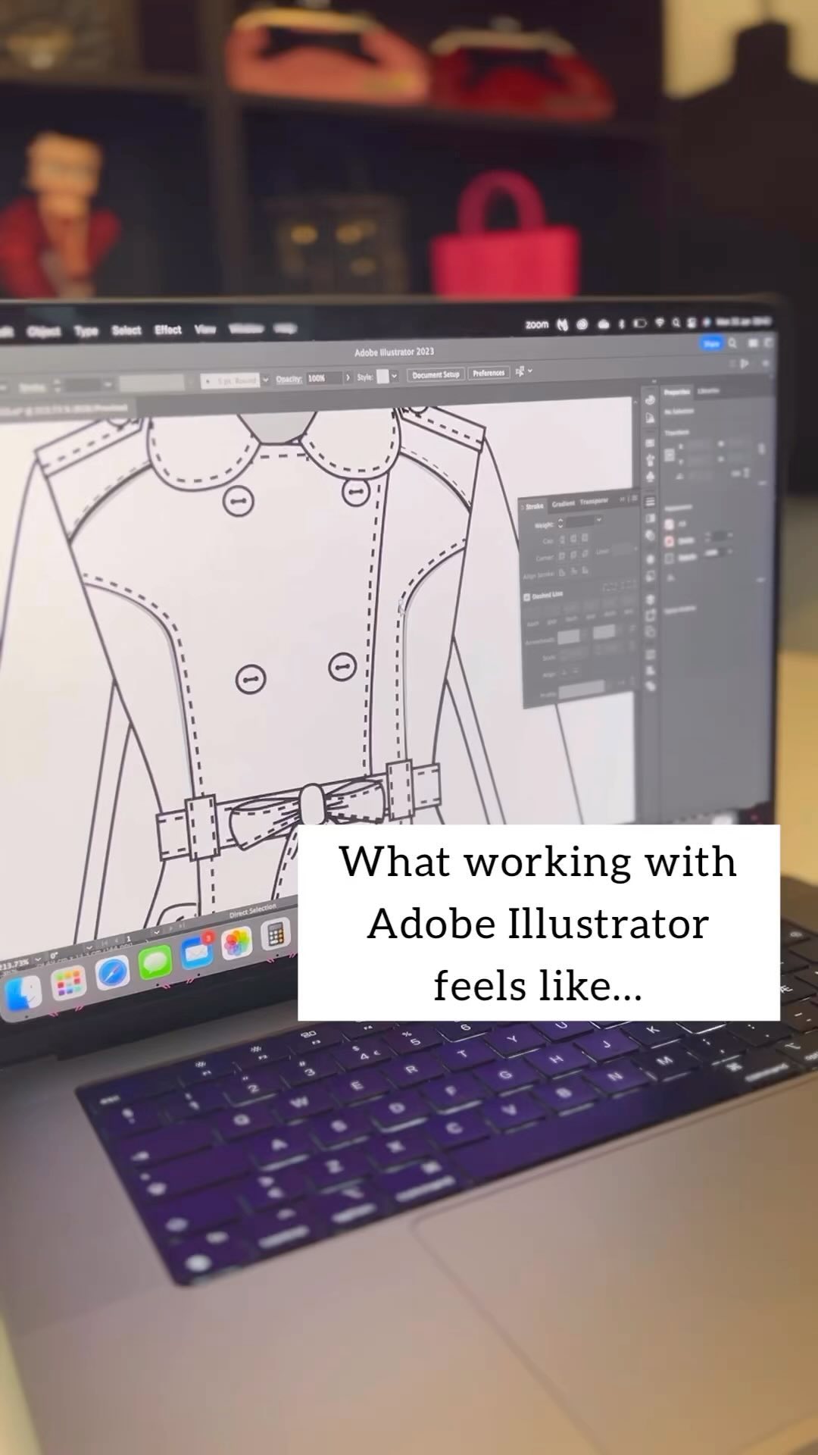818x1455 pixels.
Task: Switch to the Gradient tab
Action: (x=564, y=504)
